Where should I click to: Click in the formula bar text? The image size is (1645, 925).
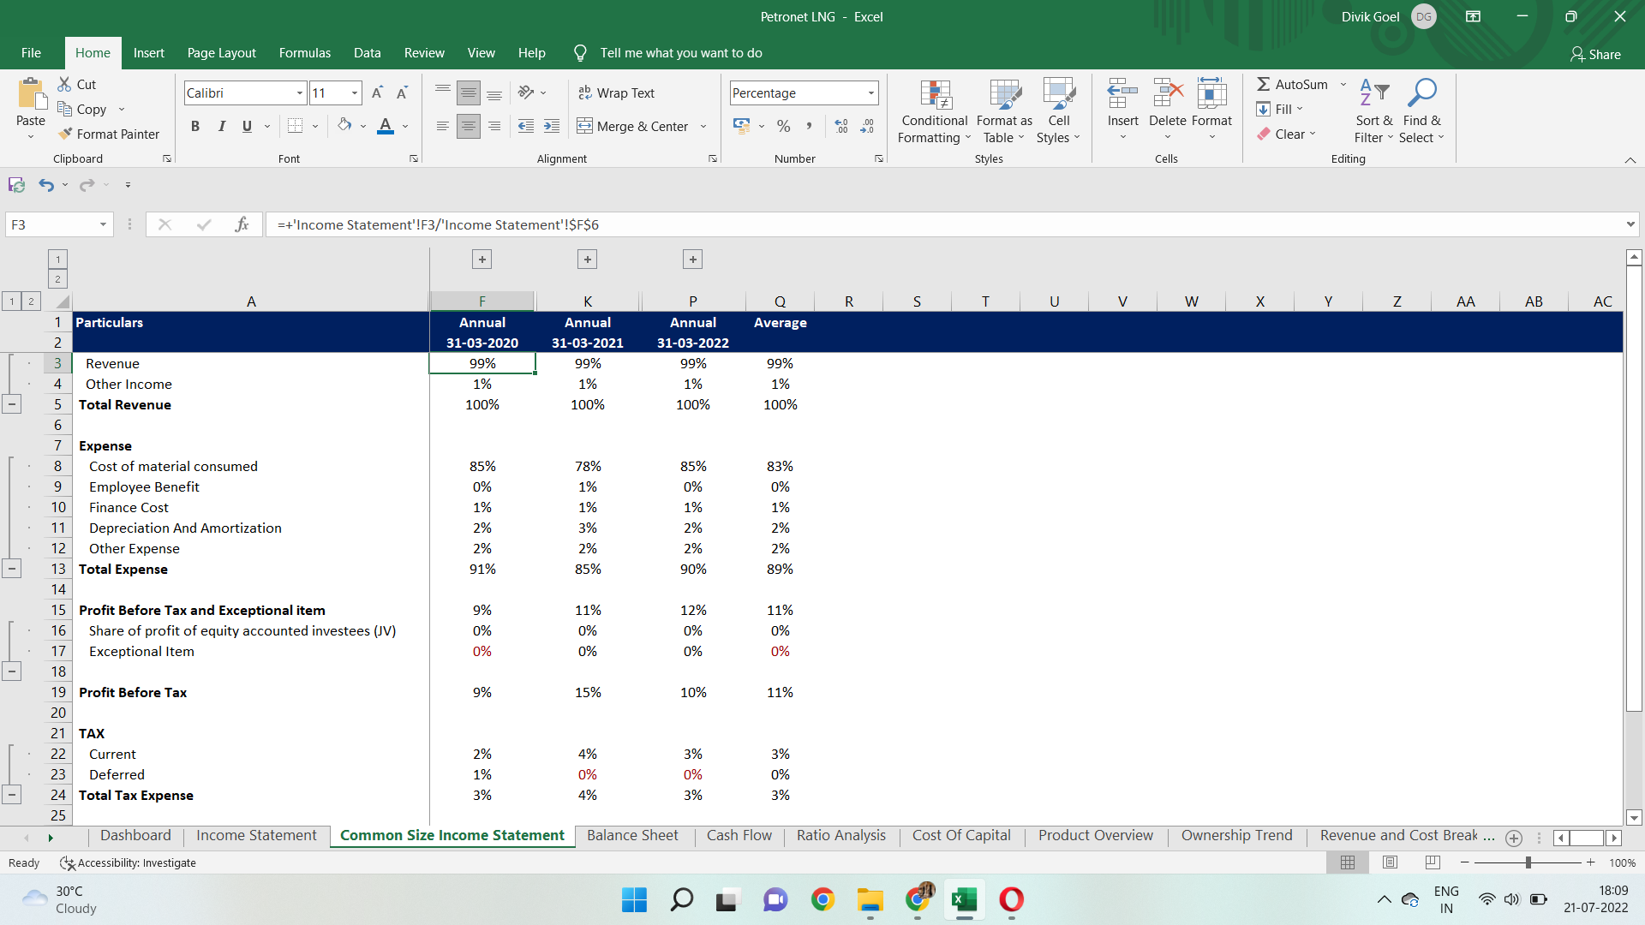[438, 224]
